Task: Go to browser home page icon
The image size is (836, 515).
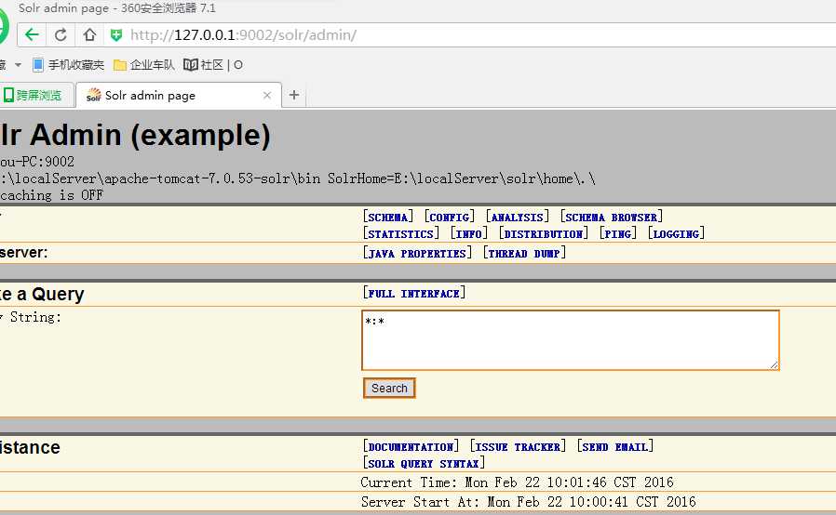Action: point(89,35)
